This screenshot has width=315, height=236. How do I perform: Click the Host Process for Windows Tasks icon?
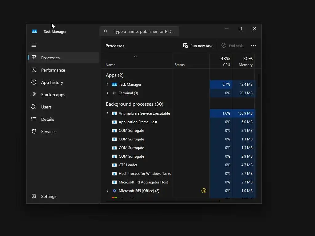114,174
